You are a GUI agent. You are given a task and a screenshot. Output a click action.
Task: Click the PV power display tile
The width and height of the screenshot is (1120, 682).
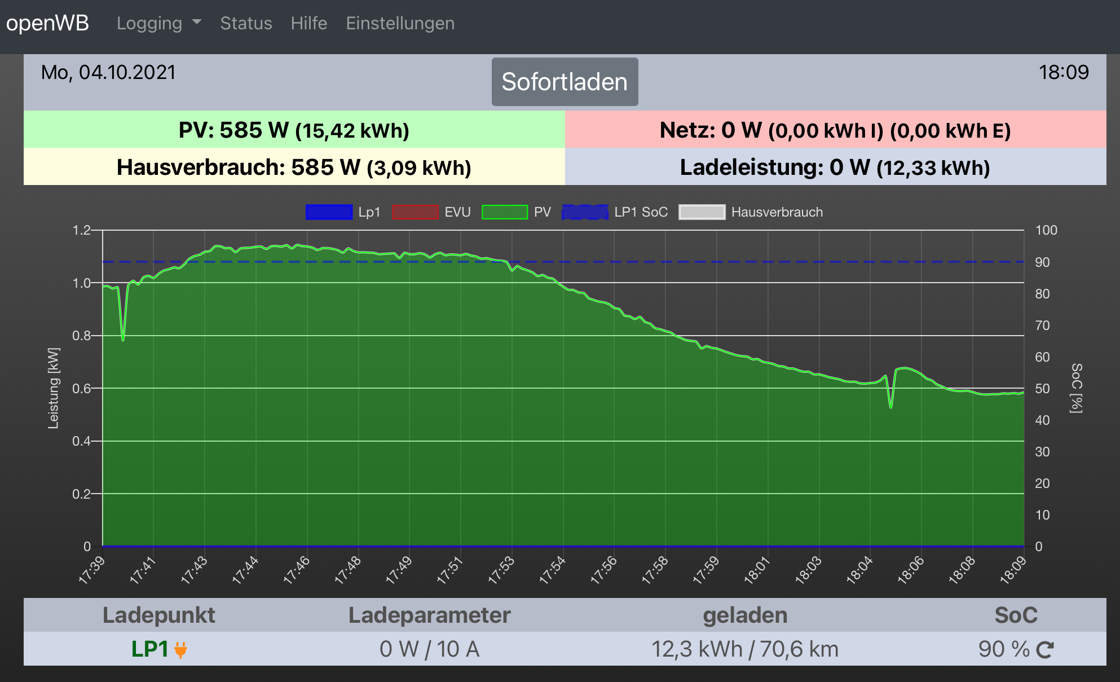click(x=294, y=130)
